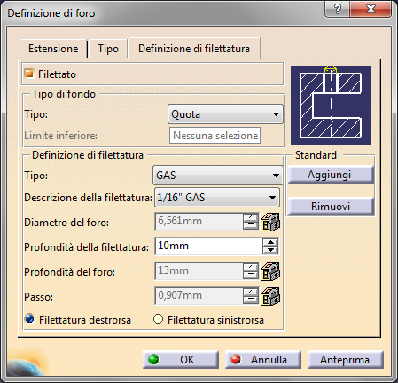
Task: Click the Anteprima preview button
Action: tap(345, 360)
